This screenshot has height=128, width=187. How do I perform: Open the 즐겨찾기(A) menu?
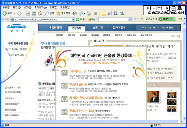40,7
